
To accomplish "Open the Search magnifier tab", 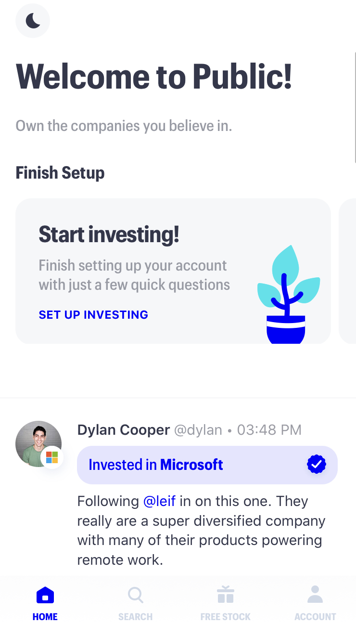I will (x=135, y=596).
